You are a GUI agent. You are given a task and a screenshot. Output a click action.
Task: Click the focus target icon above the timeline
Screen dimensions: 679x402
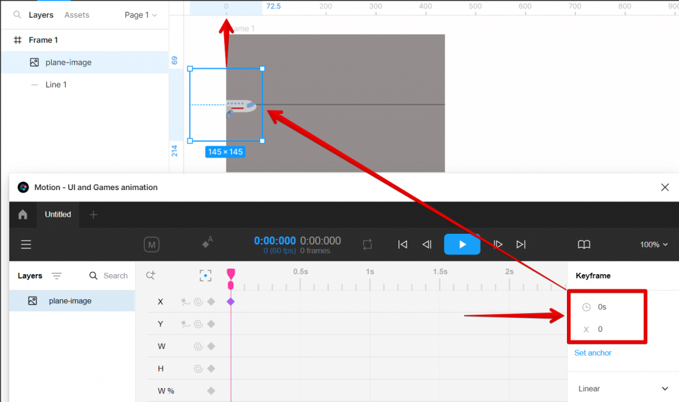click(x=205, y=276)
